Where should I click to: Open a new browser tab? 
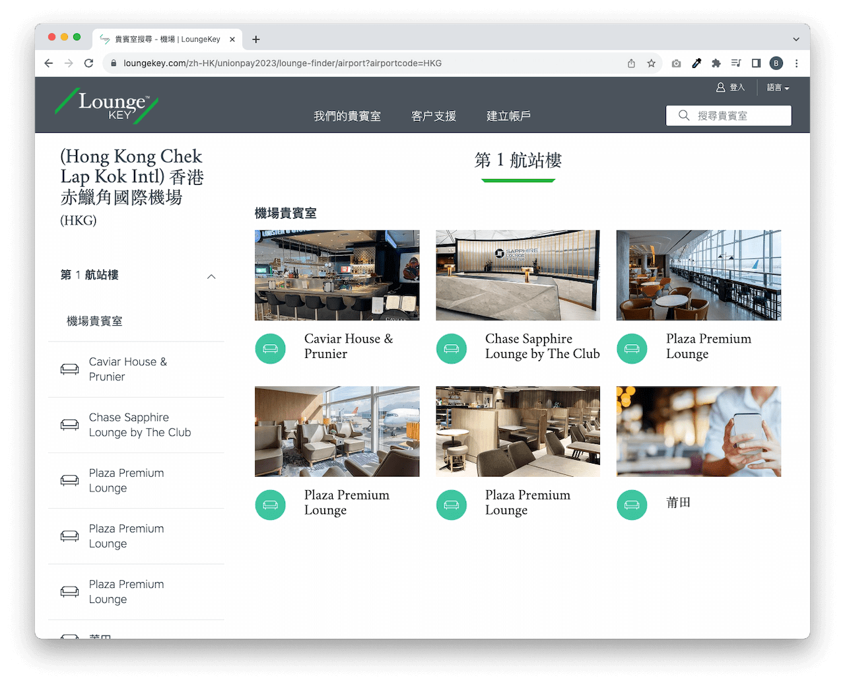pos(256,40)
